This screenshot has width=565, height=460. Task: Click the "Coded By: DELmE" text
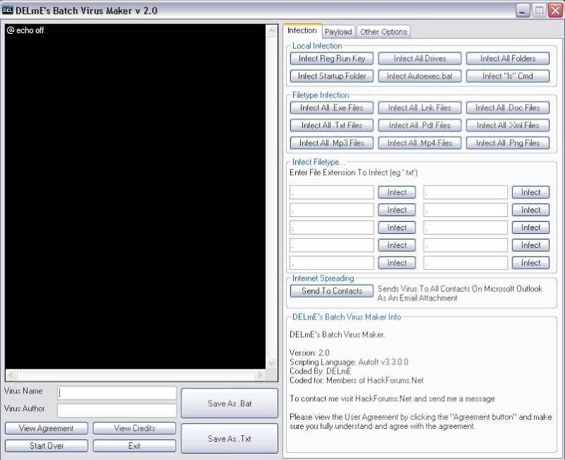(x=321, y=371)
